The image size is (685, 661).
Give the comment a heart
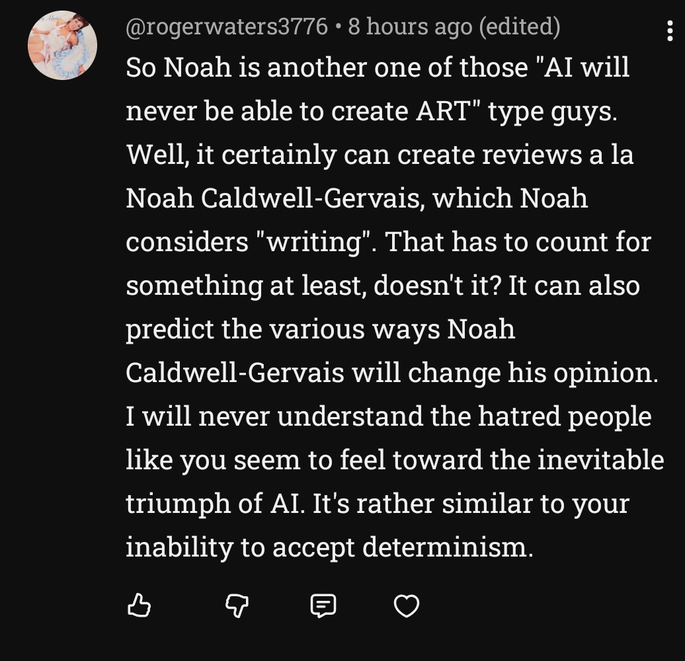click(x=406, y=605)
